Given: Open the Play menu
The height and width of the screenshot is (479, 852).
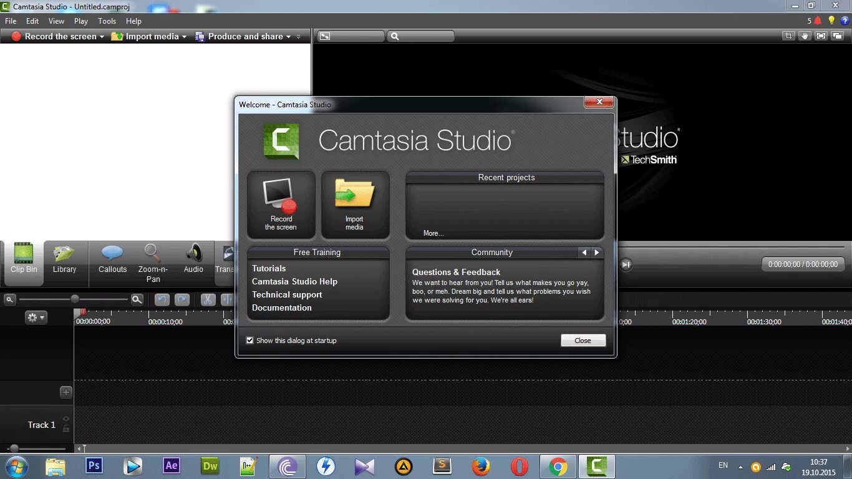Looking at the screenshot, I should tap(81, 21).
